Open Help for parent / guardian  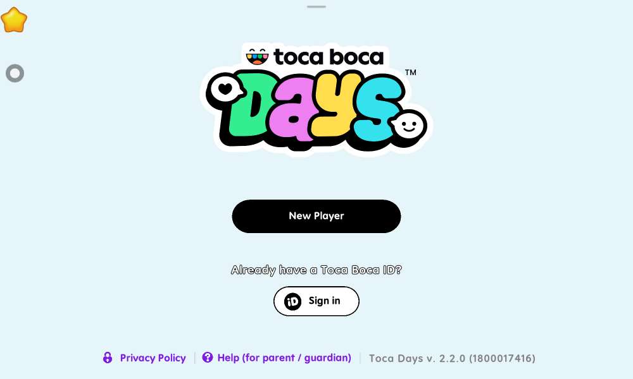click(x=284, y=358)
